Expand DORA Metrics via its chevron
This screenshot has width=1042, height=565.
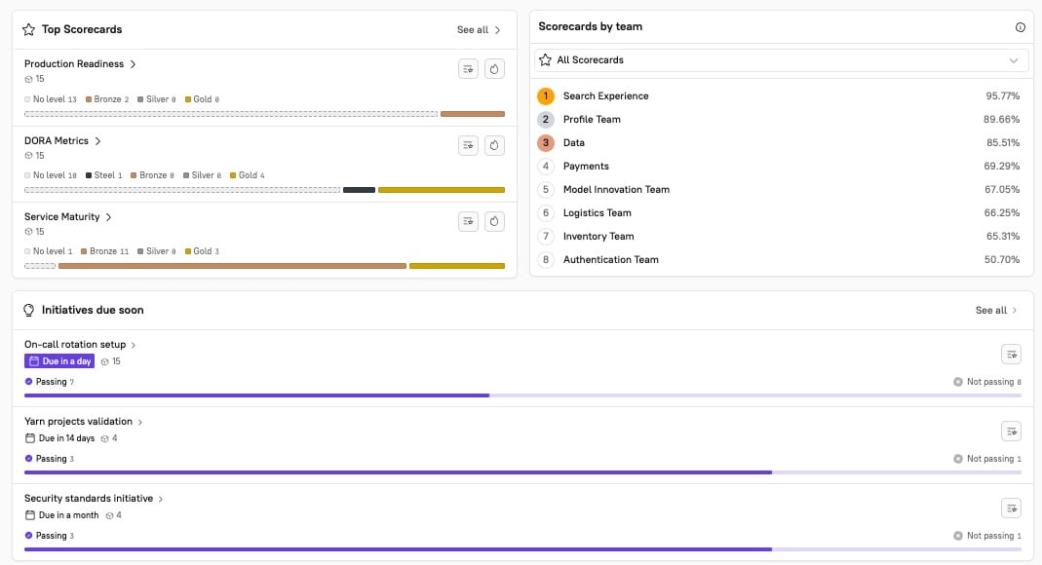(x=97, y=140)
